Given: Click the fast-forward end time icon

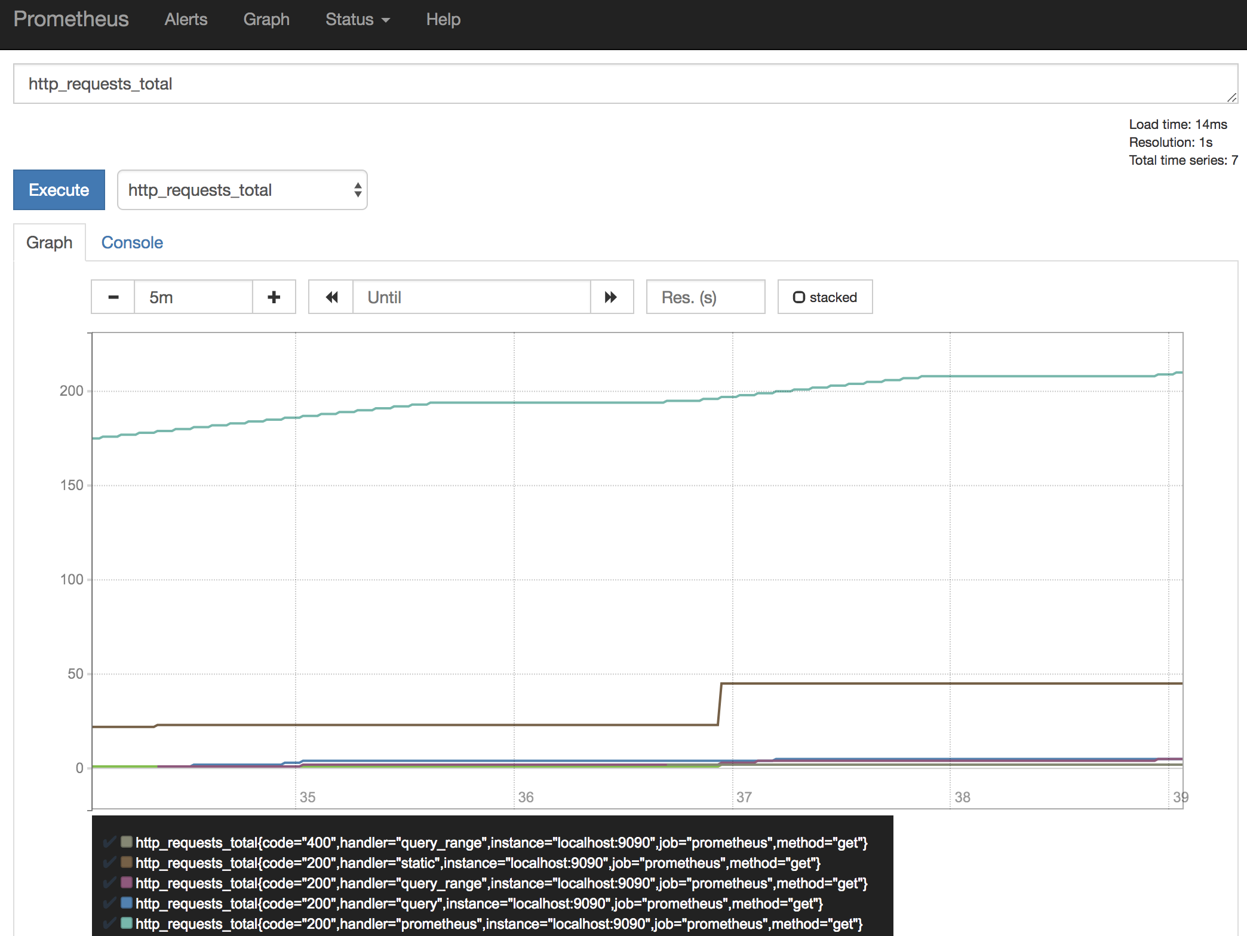Looking at the screenshot, I should [x=611, y=297].
